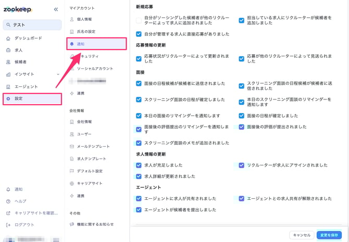The width and height of the screenshot is (349, 242).
Task: Click the ログアウト exit icon
Action: click(x=8, y=225)
